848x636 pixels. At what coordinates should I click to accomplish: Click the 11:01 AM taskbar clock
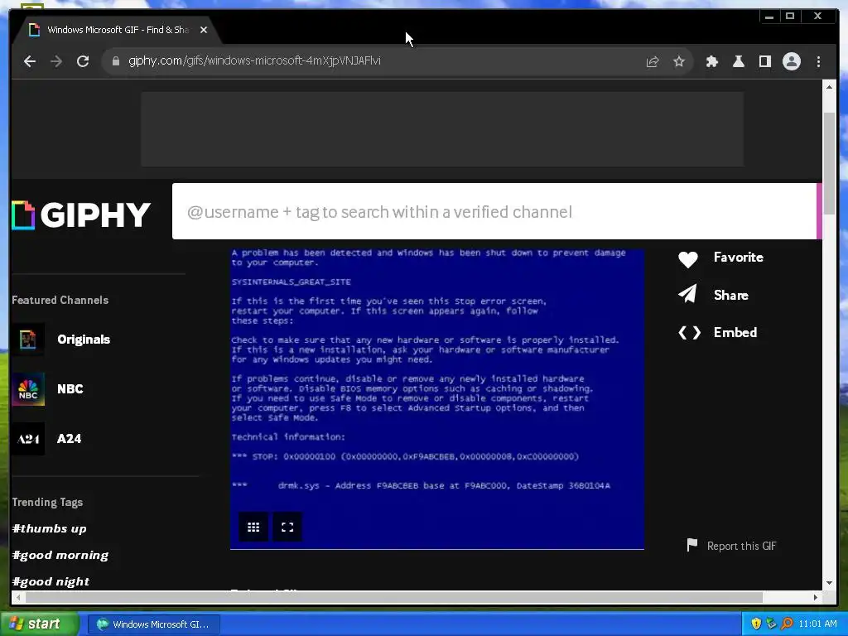[x=817, y=624]
